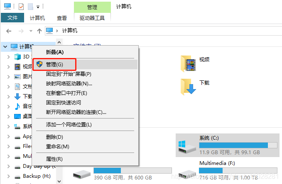Click the Multimedia (F:) usage bar
Image resolution: width=282 pixels, height=184 pixels.
(x=238, y=170)
